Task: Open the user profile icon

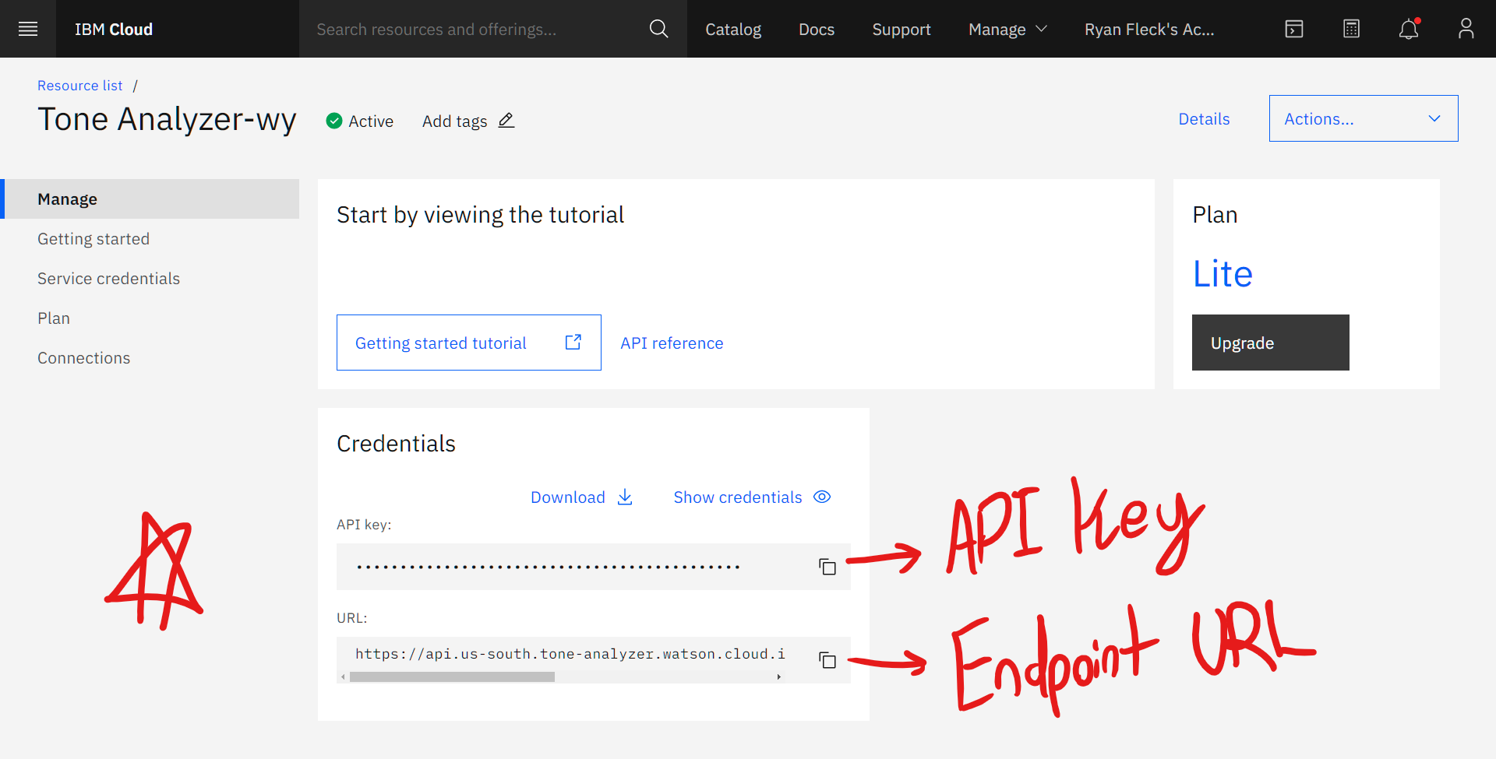Action: (x=1466, y=29)
